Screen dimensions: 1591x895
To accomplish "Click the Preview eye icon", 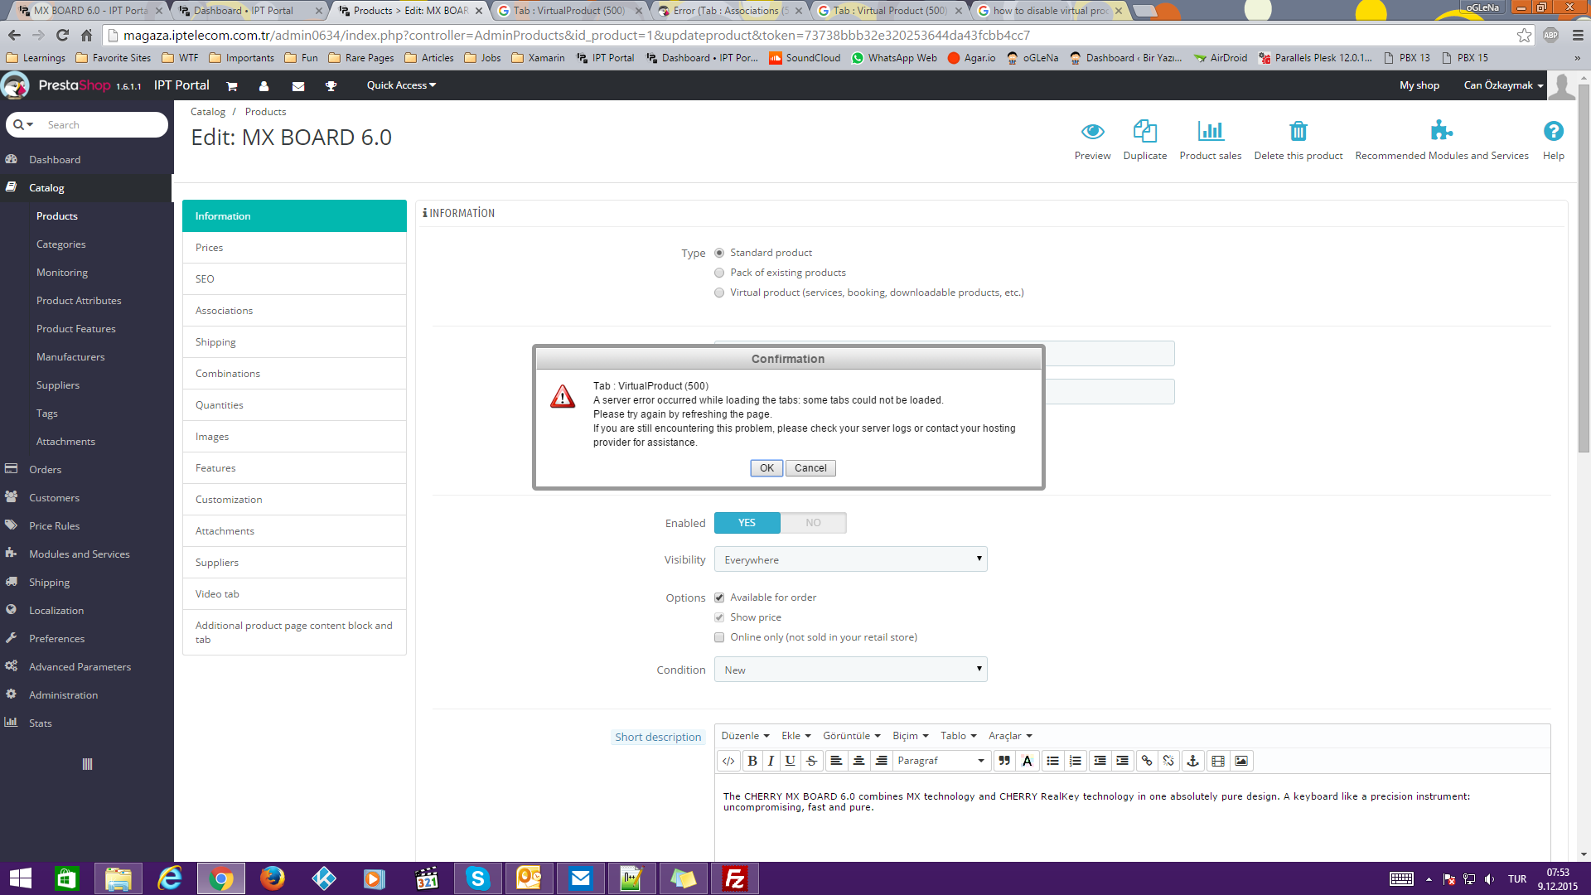I will click(1092, 131).
